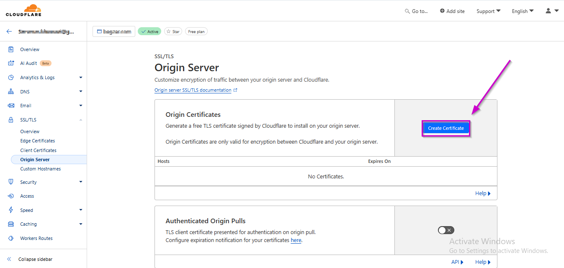The image size is (564, 268).
Task: Open Edge Certificates page
Action: [x=38, y=141]
